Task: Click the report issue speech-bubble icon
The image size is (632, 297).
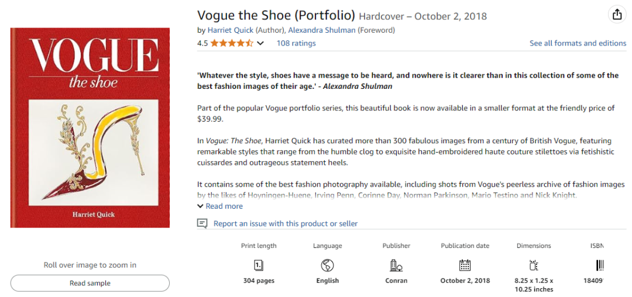Action: click(202, 223)
